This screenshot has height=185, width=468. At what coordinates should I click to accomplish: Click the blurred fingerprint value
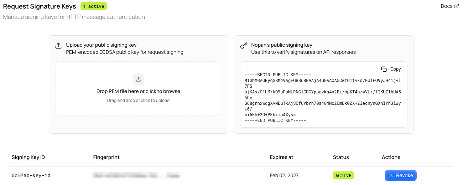pos(136,175)
